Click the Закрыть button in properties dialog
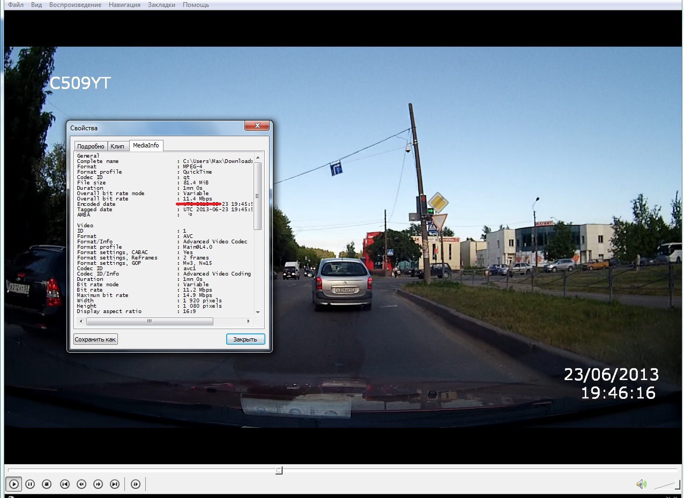This screenshot has width=684, height=498. tap(246, 339)
